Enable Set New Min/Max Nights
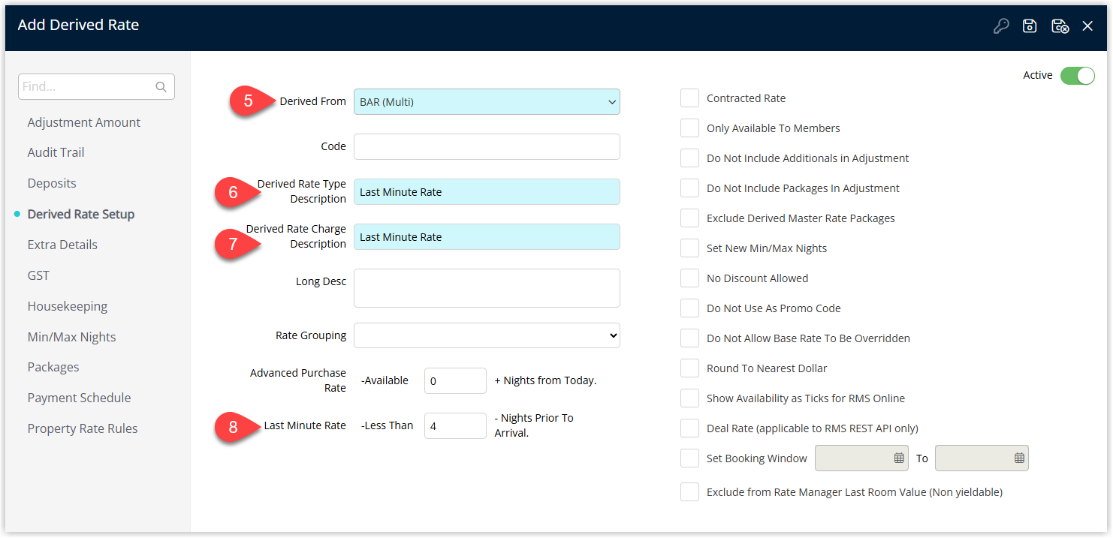The width and height of the screenshot is (1113, 538). (689, 248)
